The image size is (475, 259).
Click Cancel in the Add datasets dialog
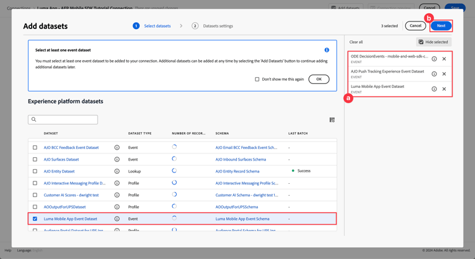415,26
